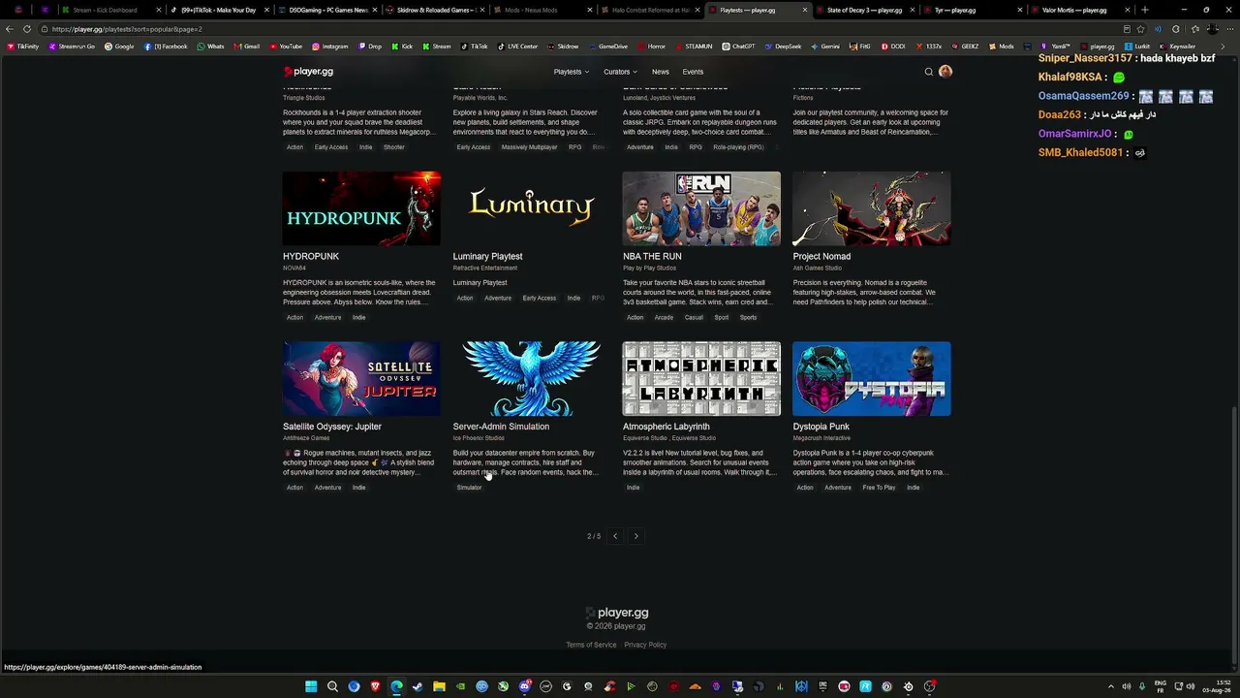
Task: Open the Dystopia Punk title link
Action: (821, 427)
